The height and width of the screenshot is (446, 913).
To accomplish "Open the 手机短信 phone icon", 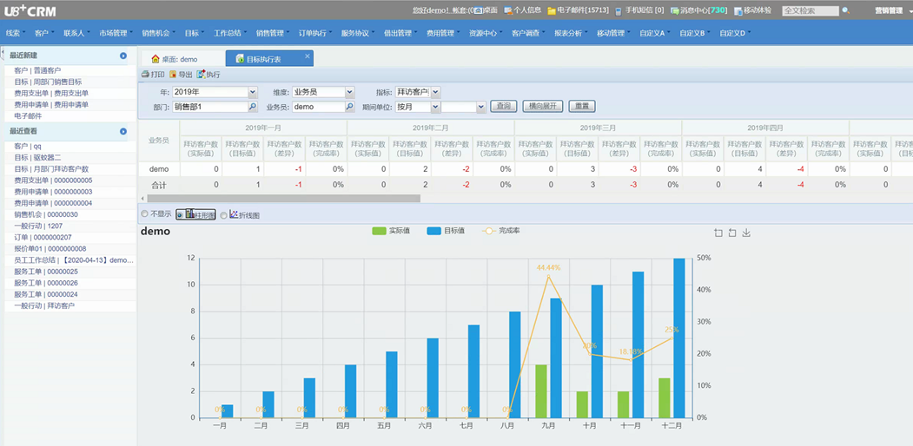I will 619,10.
